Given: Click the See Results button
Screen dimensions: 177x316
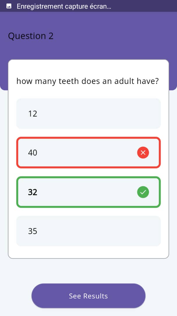Looking at the screenshot, I should coord(88,296).
